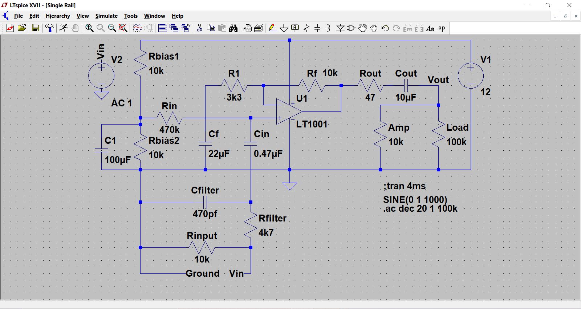Image resolution: width=581 pixels, height=309 pixels.
Task: Open Print Setup icon
Action: pos(259,28)
